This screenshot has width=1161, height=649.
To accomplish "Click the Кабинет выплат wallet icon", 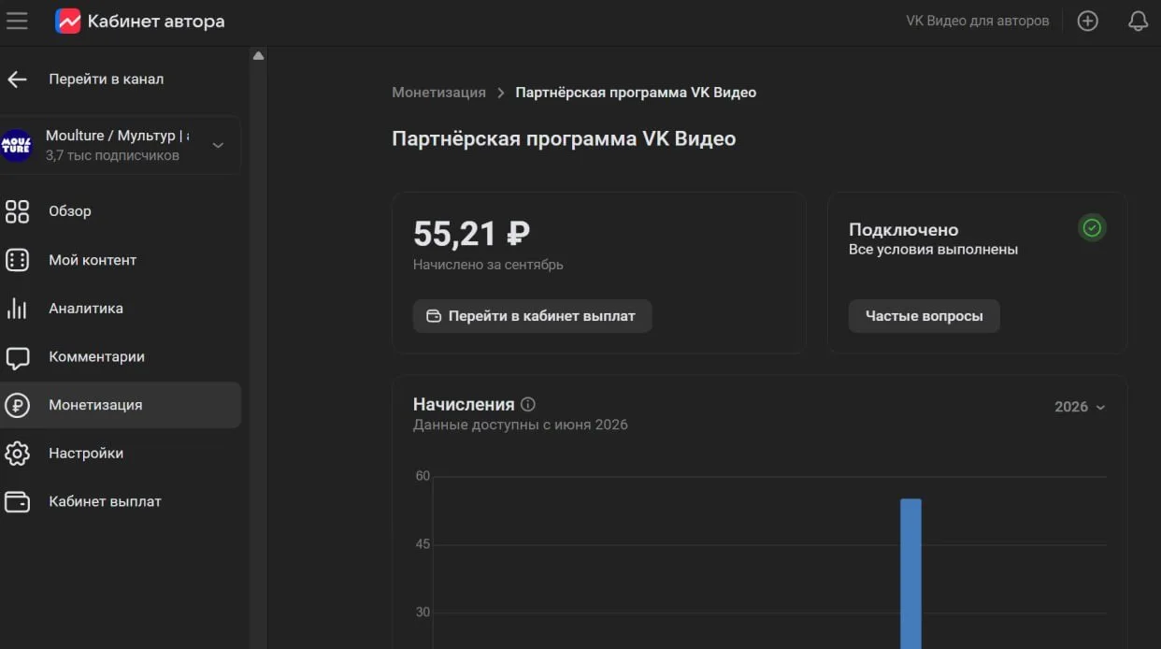I will pos(17,502).
